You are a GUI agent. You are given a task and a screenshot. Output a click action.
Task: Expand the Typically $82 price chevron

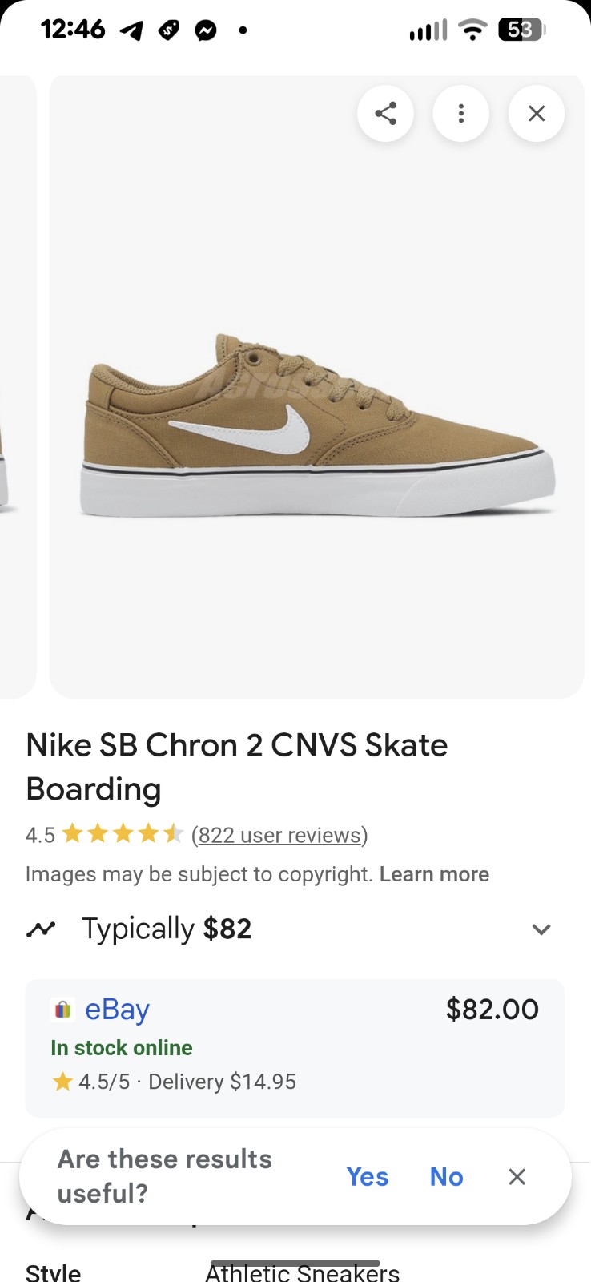coord(541,929)
